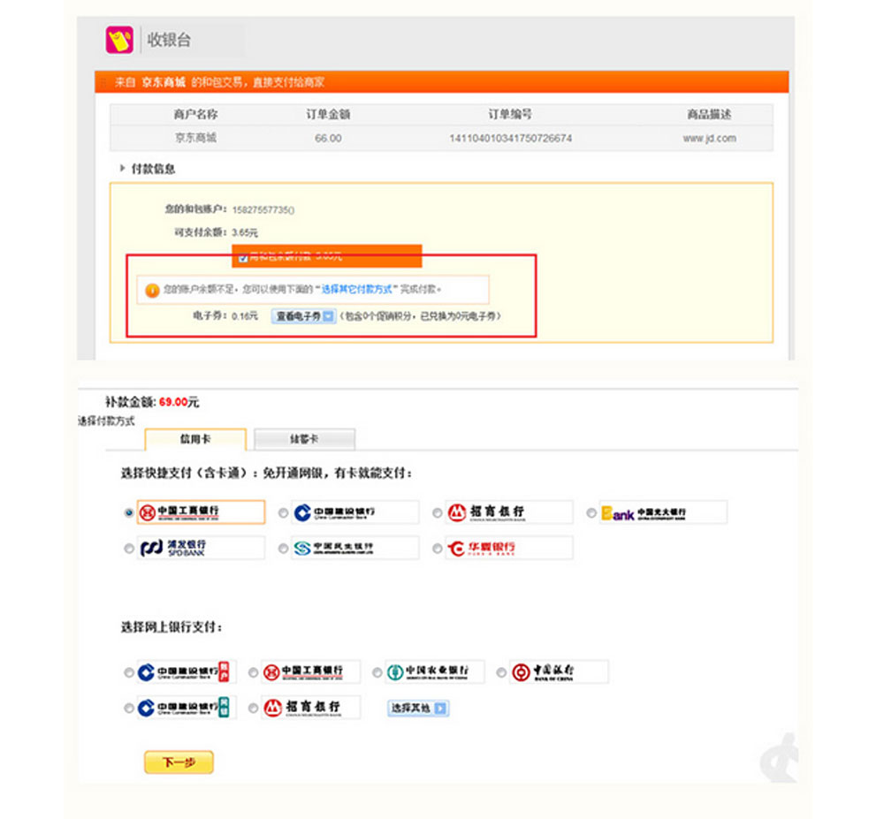Select the 中国银行 online banking radio button
The height and width of the screenshot is (819, 884).
pyautogui.click(x=501, y=672)
